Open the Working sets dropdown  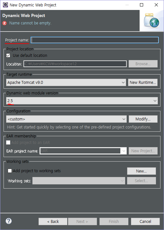coord(79,181)
